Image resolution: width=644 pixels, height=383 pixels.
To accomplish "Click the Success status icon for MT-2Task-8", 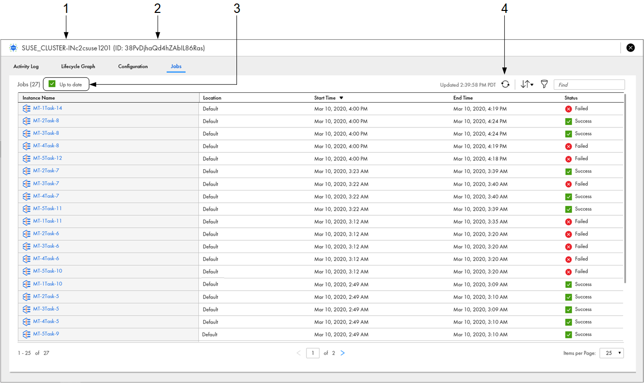I will [569, 121].
